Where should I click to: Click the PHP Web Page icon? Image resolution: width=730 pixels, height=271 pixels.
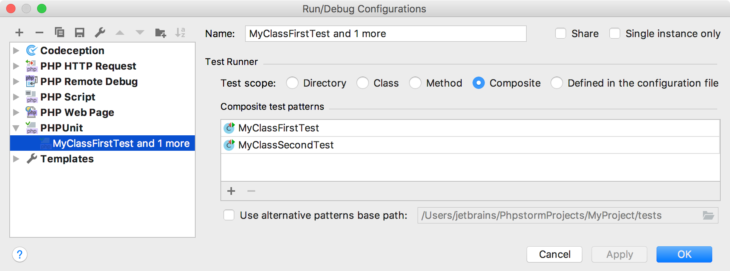point(31,112)
